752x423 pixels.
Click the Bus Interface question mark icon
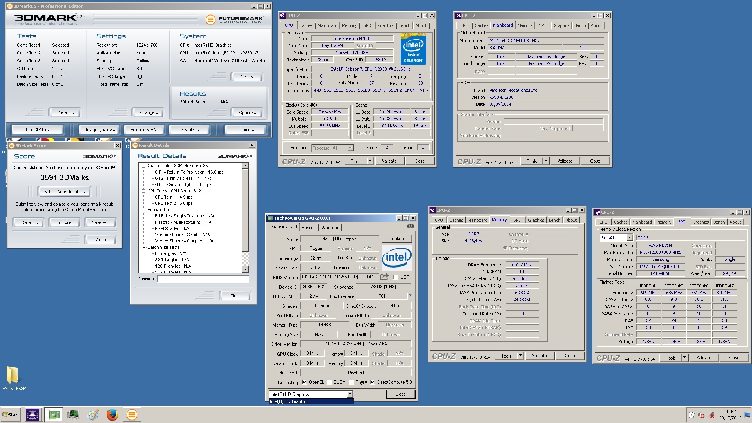click(410, 296)
